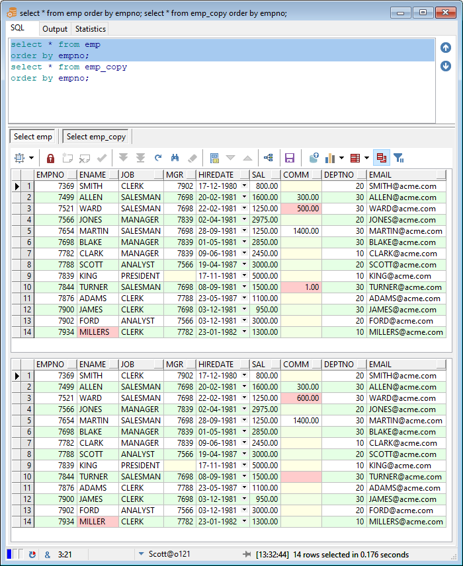Image resolution: width=463 pixels, height=566 pixels.
Task: Toggle the compare result sets button
Action: pos(382,158)
